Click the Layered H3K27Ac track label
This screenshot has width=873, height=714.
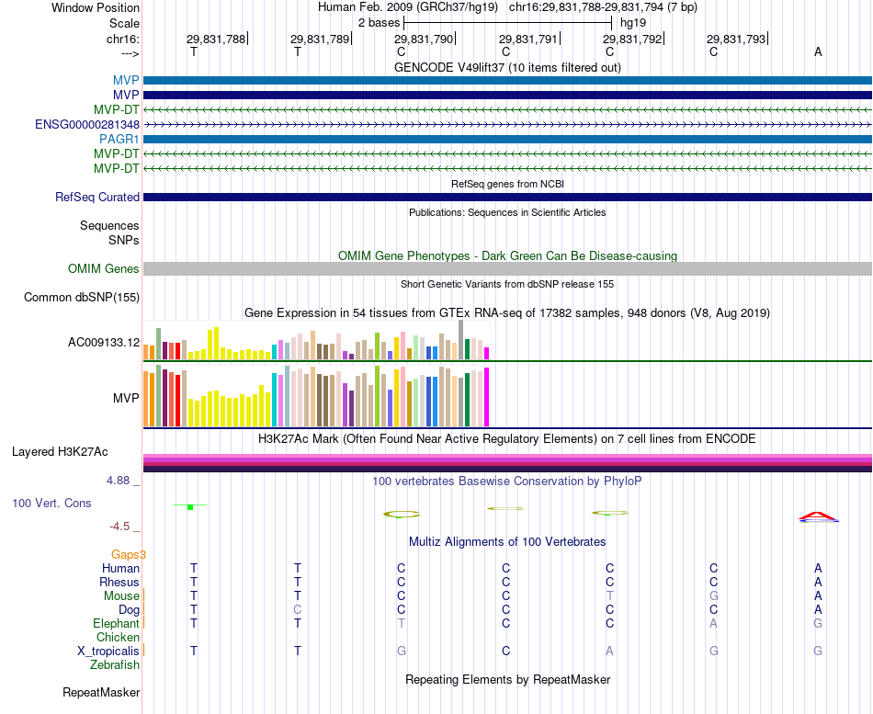(x=60, y=452)
